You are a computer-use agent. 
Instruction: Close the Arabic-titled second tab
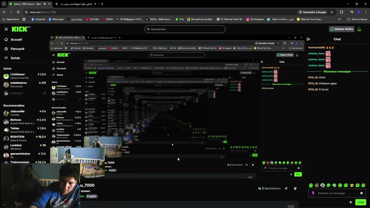pos(95,4)
